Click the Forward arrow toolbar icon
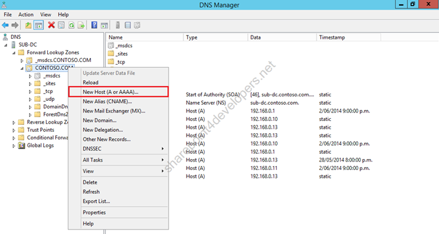439x234 pixels. click(15, 25)
